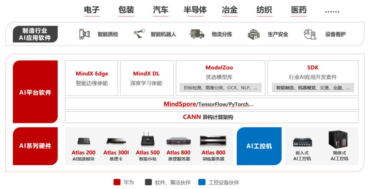This screenshot has width=370, height=189.
Task: Click the Atlas 200 red label
Action: point(84,153)
